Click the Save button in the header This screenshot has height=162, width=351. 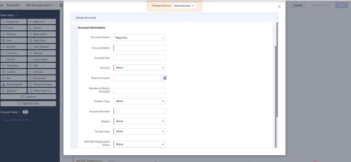(x=342, y=5)
